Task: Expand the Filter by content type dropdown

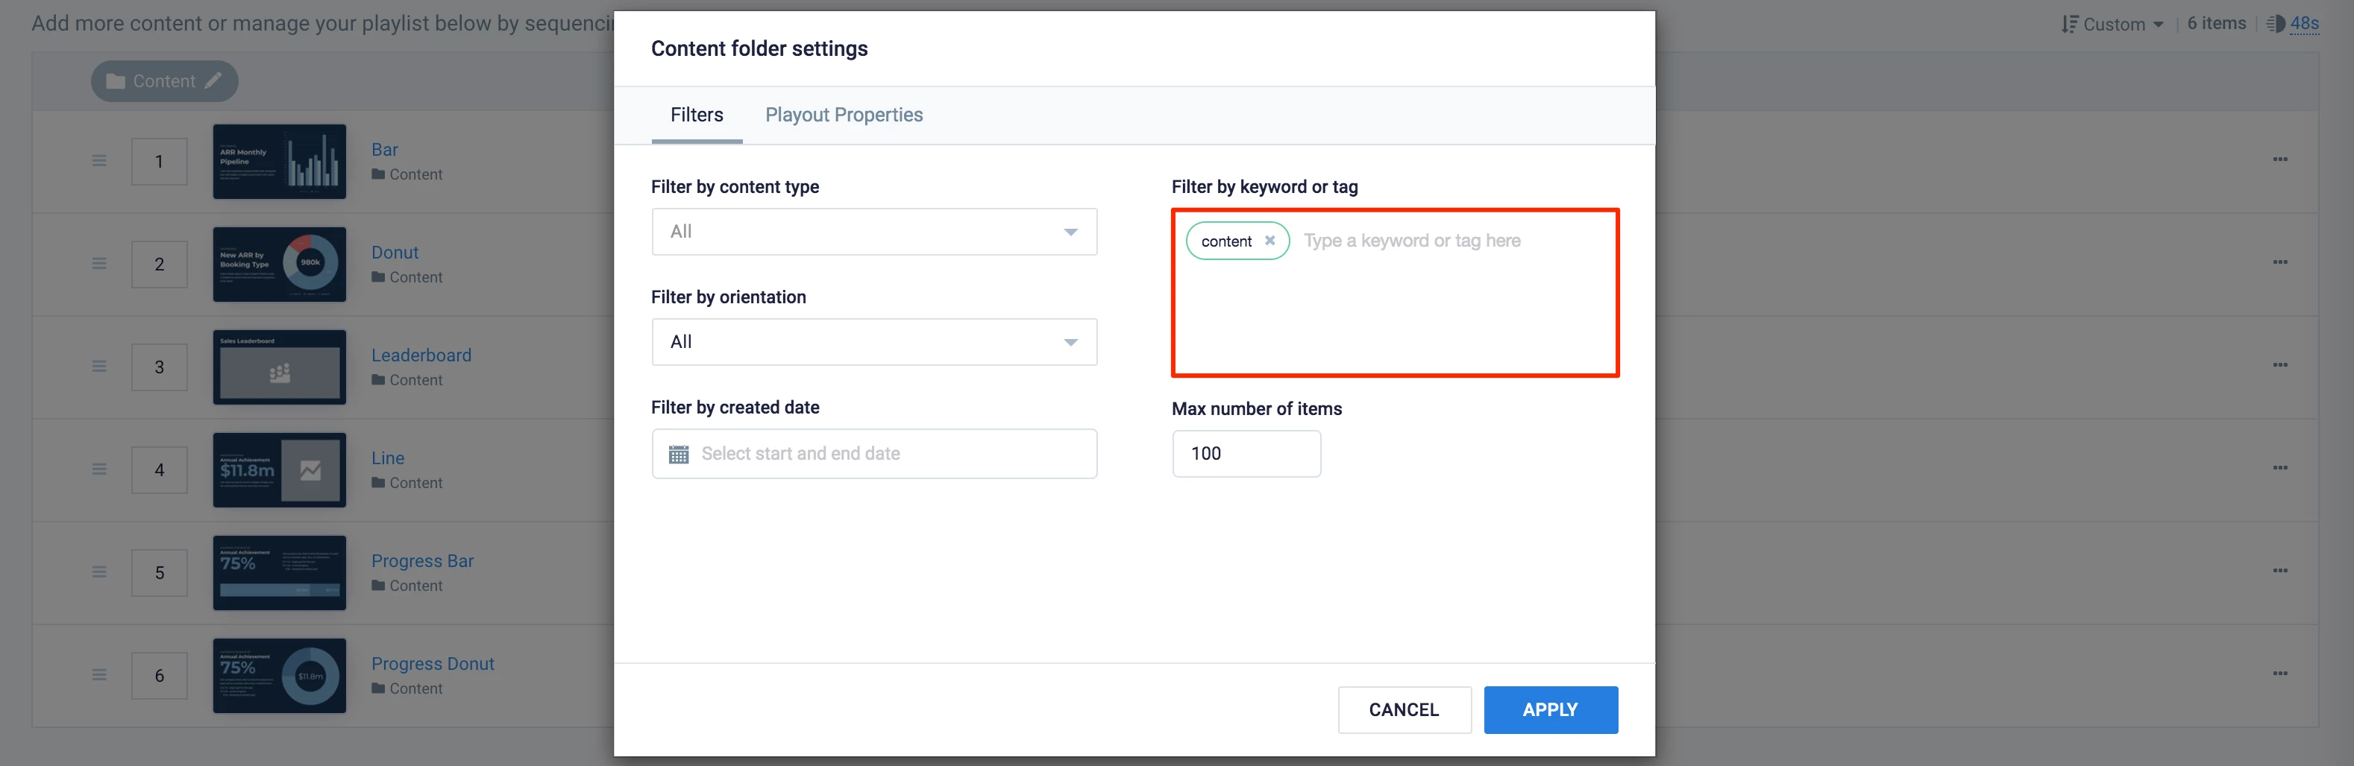Action: click(873, 232)
